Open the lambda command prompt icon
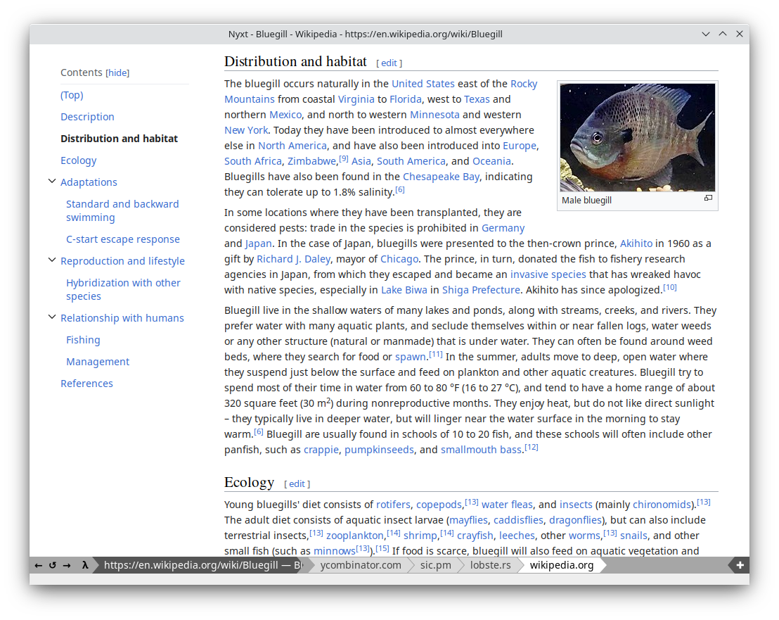Viewport: 779px width, 620px height. coord(85,565)
